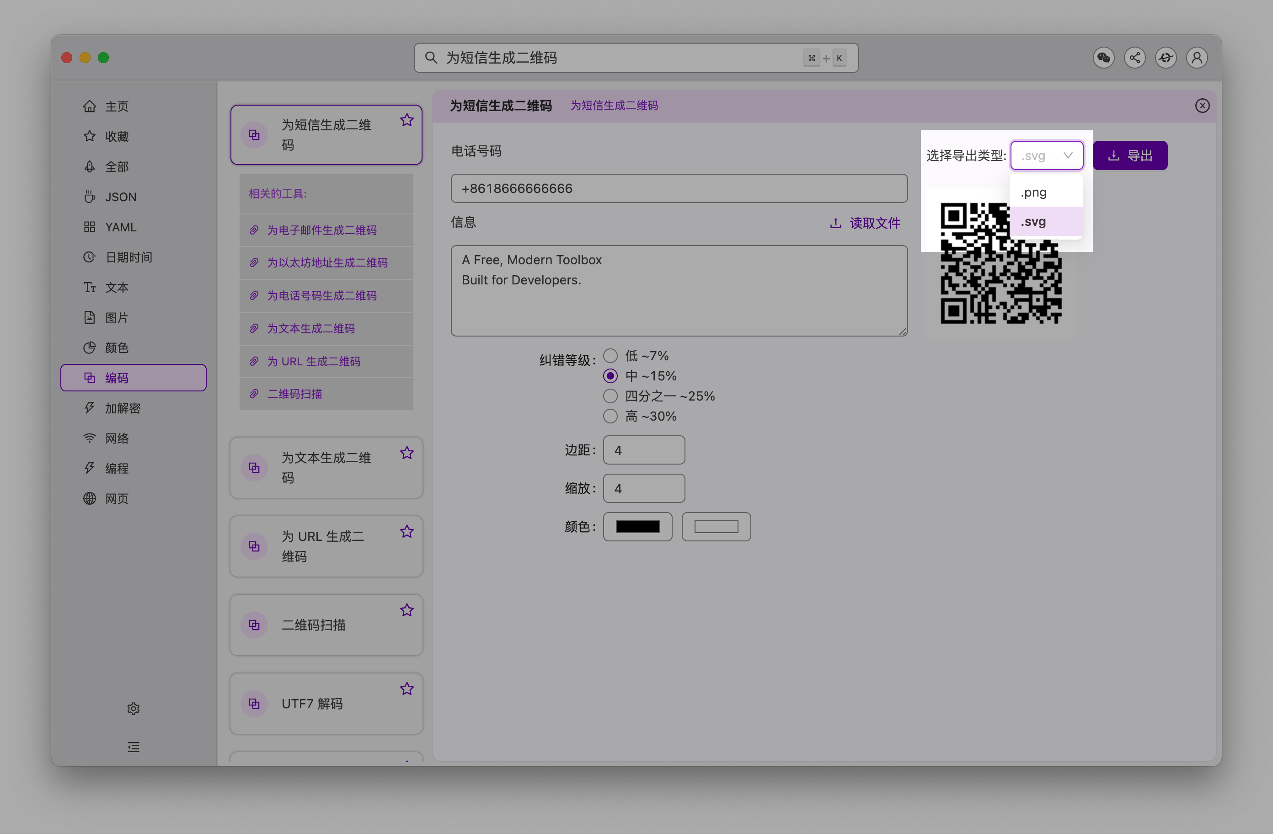Select error correction 低 ~7%
The height and width of the screenshot is (834, 1273).
610,356
